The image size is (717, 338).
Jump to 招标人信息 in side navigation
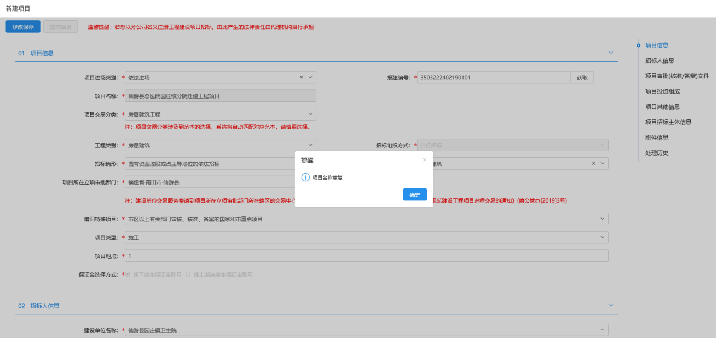coord(660,61)
